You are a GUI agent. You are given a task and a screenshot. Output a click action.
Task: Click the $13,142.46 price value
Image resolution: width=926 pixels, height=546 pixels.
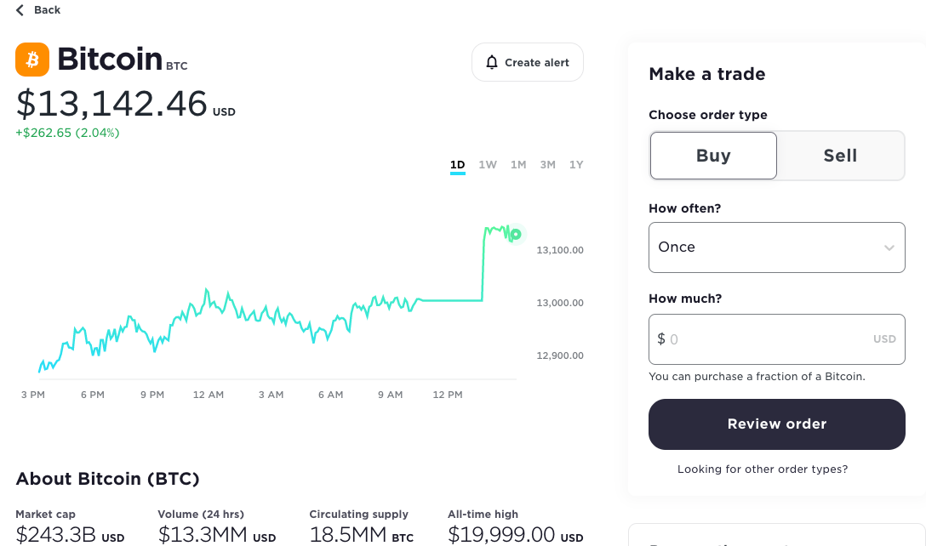[x=111, y=103]
